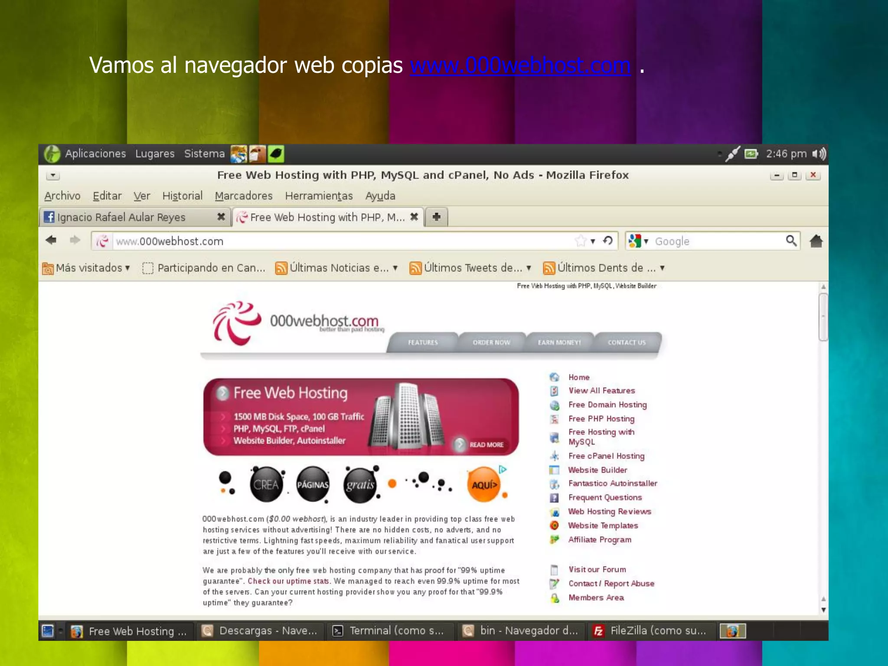Click the site favicon in address bar
Viewport: 888px width, 666px height.
tap(102, 241)
